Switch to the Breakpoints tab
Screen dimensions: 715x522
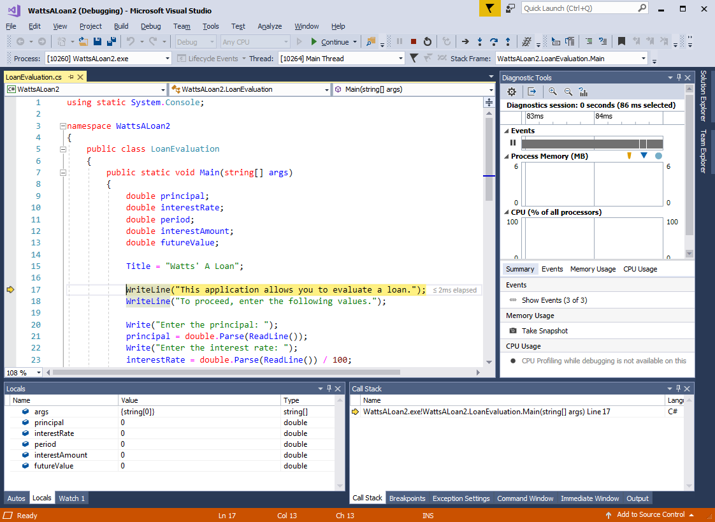pyautogui.click(x=407, y=498)
